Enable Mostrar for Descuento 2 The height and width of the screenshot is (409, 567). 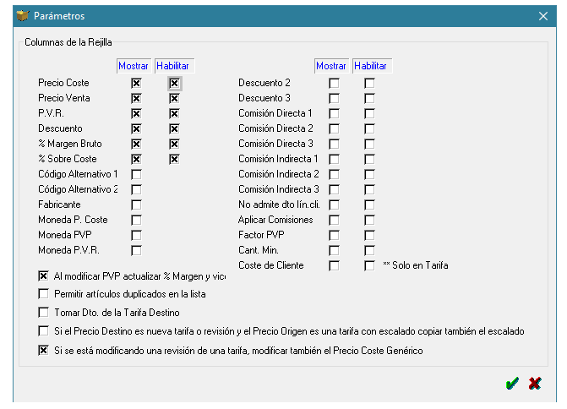point(334,83)
